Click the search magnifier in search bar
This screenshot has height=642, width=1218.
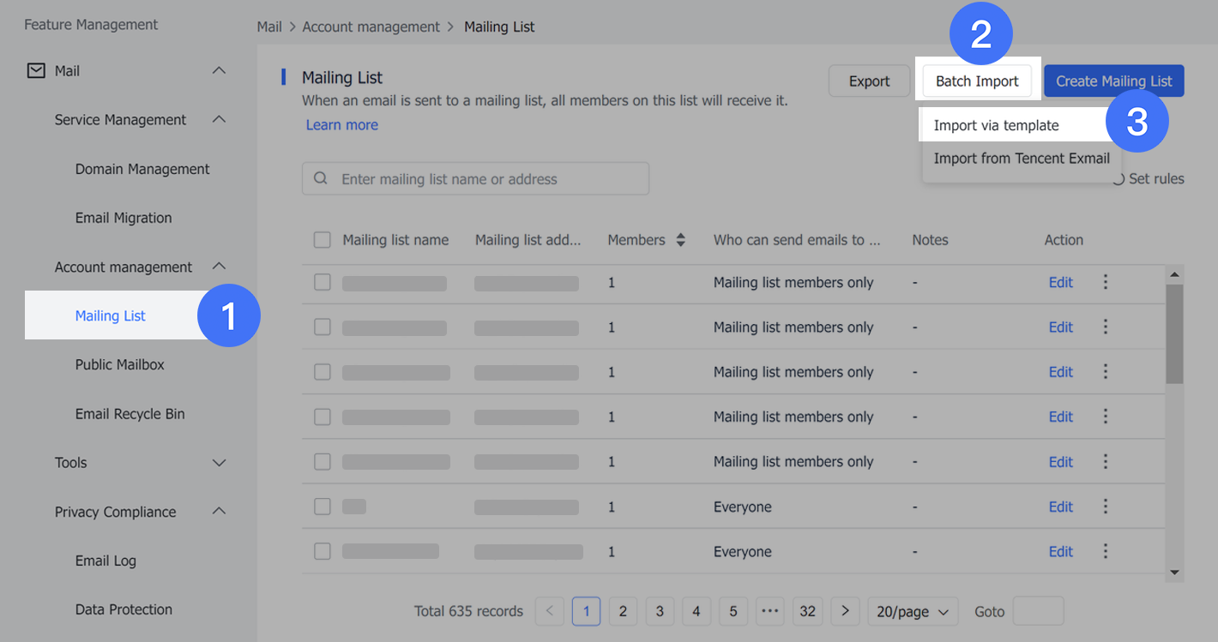(x=321, y=178)
